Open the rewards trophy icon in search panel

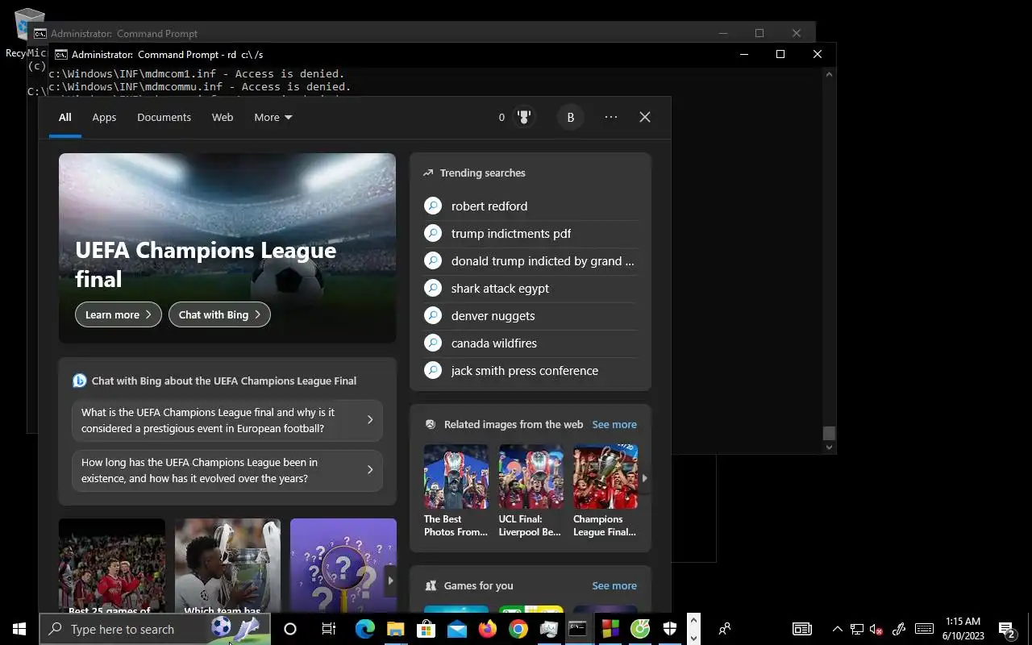524,117
